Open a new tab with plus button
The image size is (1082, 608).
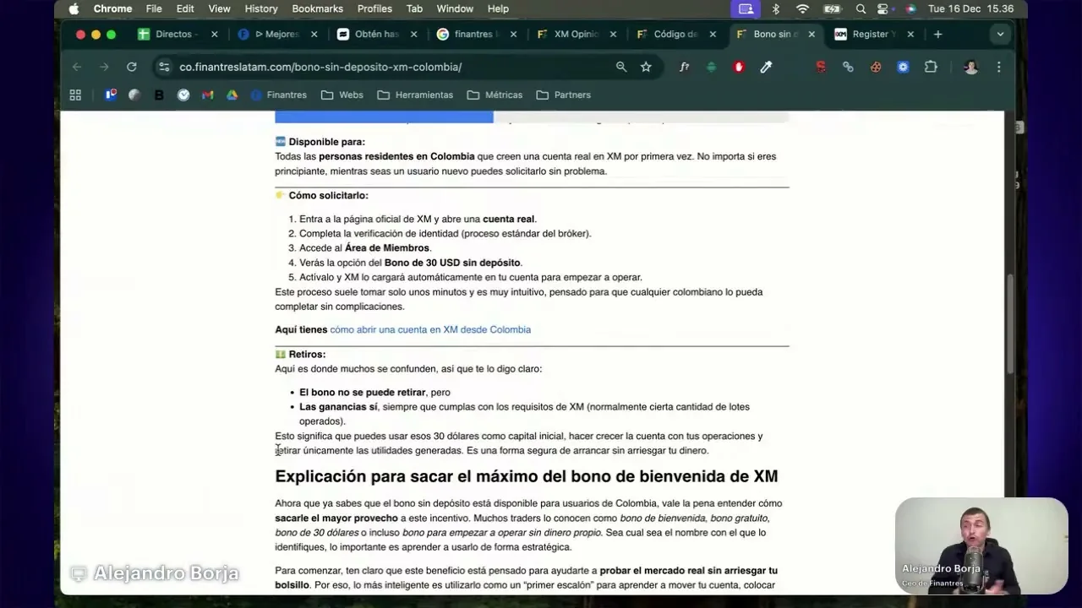click(x=937, y=34)
